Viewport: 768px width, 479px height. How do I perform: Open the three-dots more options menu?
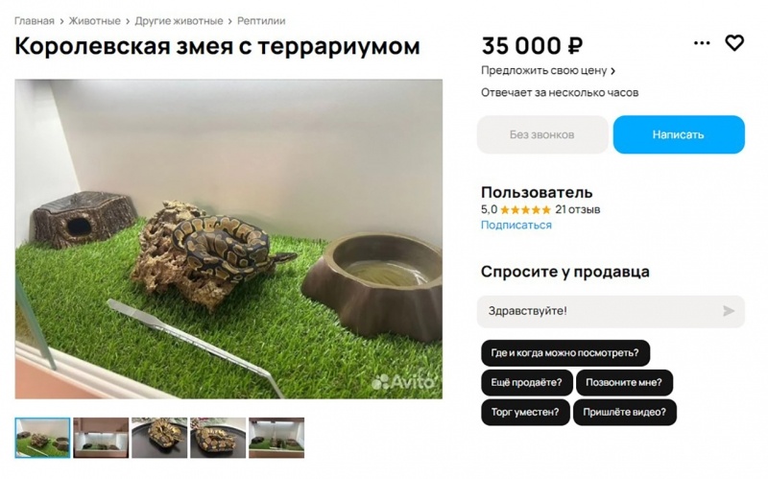[702, 43]
